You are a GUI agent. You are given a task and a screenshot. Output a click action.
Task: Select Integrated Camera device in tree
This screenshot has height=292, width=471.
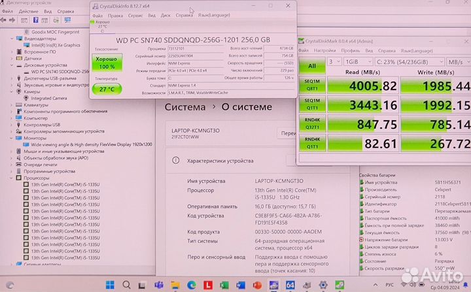[x=49, y=98]
